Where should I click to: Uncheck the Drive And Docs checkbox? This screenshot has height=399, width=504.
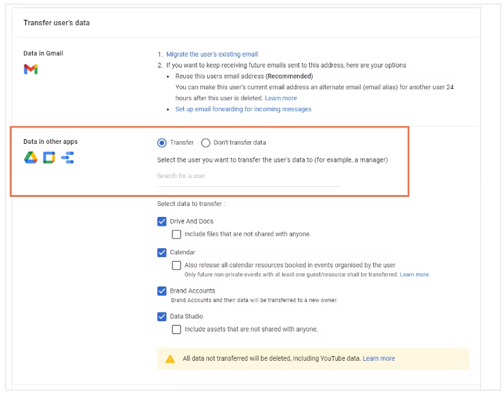[x=162, y=222]
